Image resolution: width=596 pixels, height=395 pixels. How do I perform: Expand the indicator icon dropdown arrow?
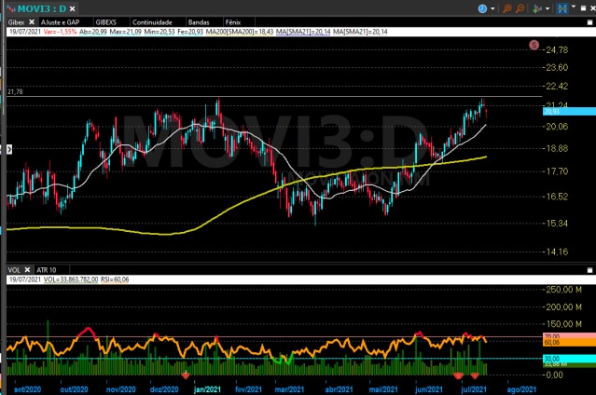click(x=547, y=7)
